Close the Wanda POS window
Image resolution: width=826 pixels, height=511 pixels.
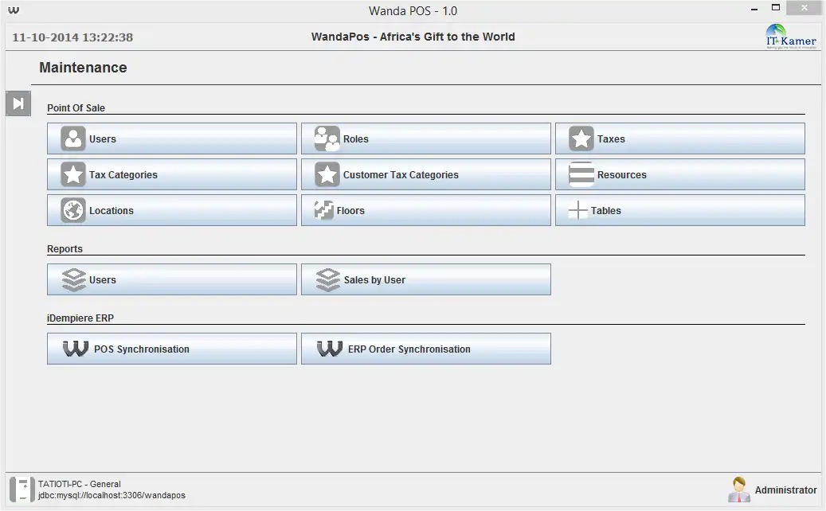(x=804, y=8)
